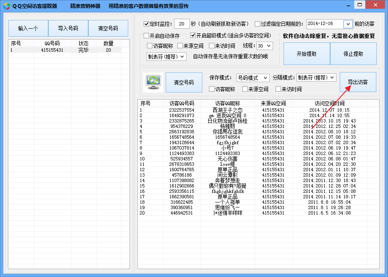Maximize the window
Screen dimensions: 388x277
tap(360, 5)
